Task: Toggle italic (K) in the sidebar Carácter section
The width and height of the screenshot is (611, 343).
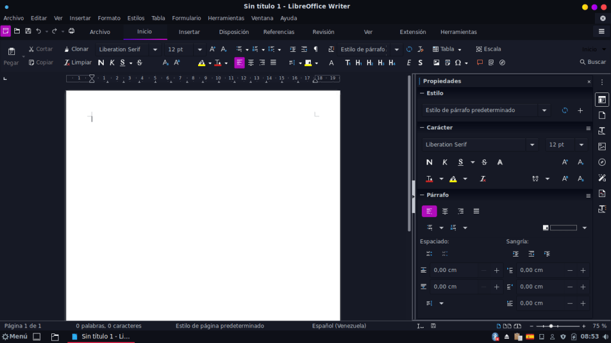Action: pos(445,162)
